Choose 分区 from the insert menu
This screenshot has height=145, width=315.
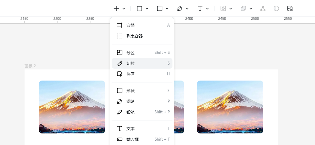(142, 53)
